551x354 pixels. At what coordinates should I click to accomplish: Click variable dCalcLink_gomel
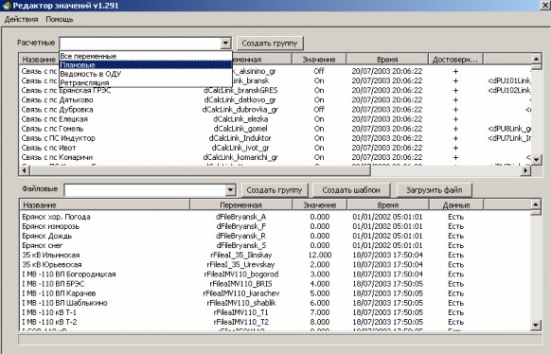240,129
